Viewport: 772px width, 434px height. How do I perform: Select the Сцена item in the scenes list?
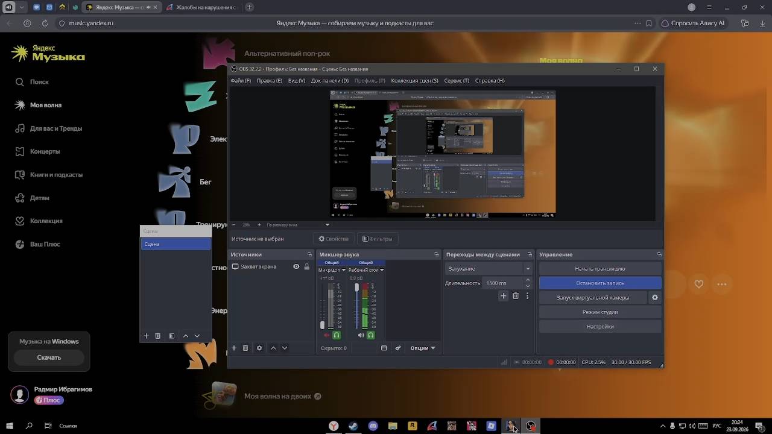tap(176, 244)
